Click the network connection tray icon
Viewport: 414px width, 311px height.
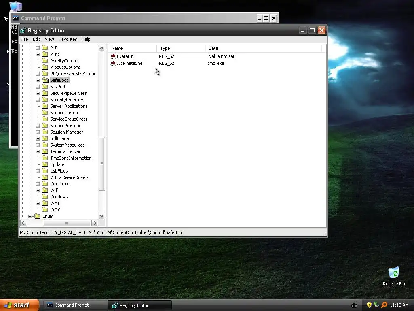[376, 305]
